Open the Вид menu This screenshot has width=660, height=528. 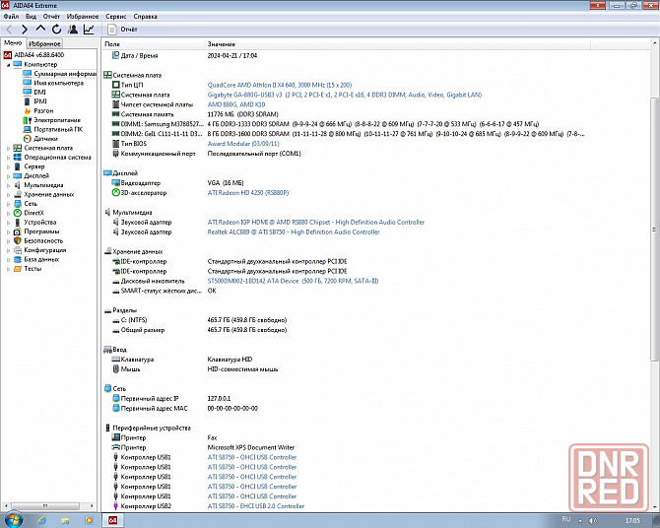point(31,17)
